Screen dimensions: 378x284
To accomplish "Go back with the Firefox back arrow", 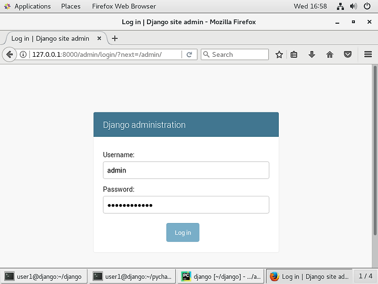I will click(9, 54).
